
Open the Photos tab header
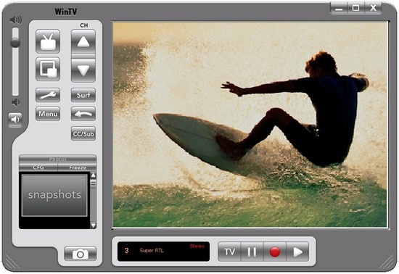point(58,159)
